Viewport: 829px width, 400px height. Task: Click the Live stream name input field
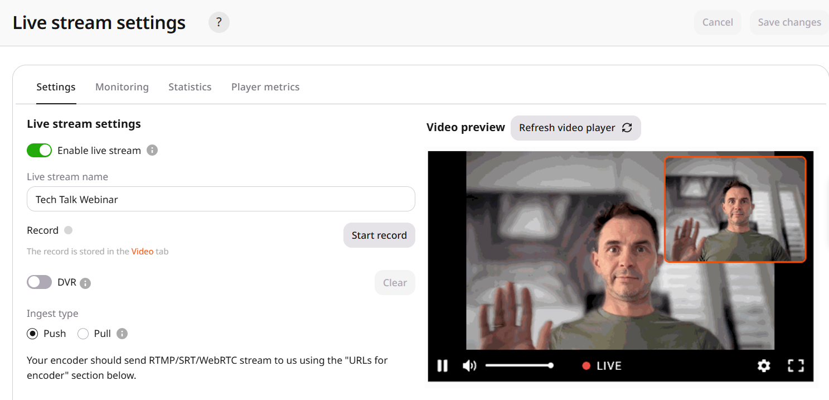coord(221,199)
